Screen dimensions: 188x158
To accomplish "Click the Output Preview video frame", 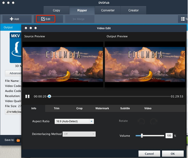I will [145, 64].
